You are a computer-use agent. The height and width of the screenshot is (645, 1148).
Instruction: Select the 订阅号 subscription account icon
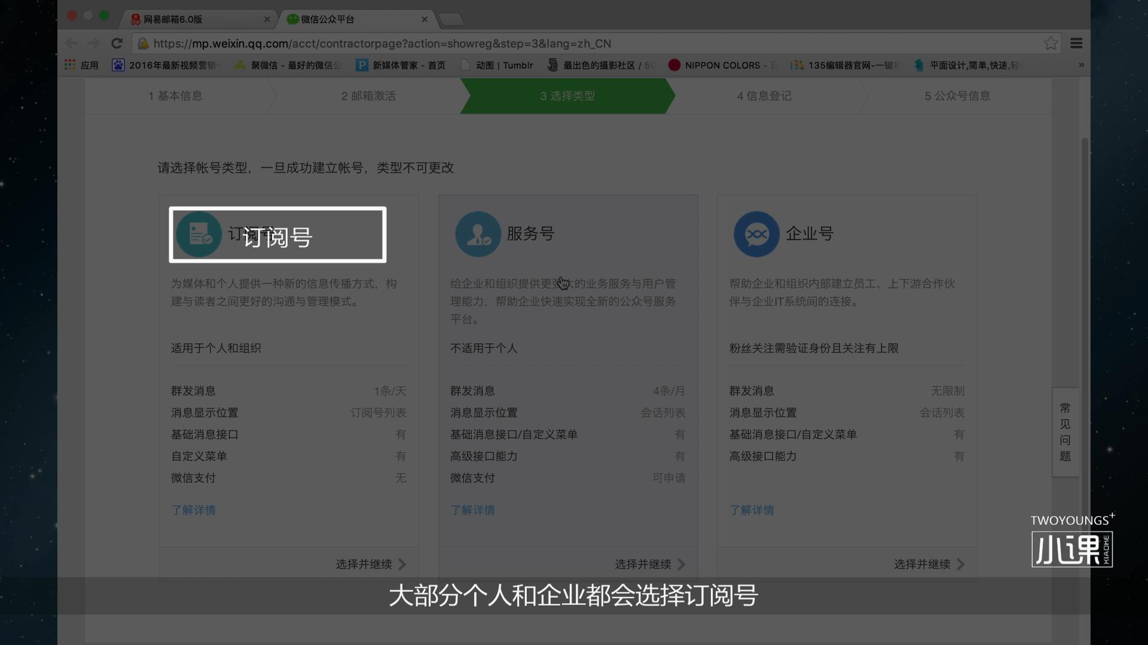[x=199, y=234]
